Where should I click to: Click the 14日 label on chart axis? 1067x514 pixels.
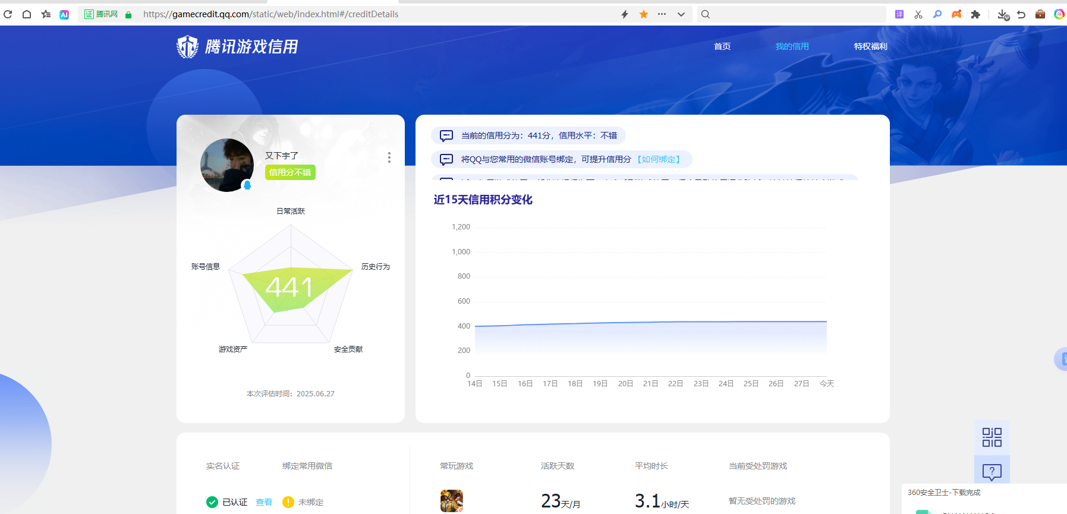pos(475,384)
